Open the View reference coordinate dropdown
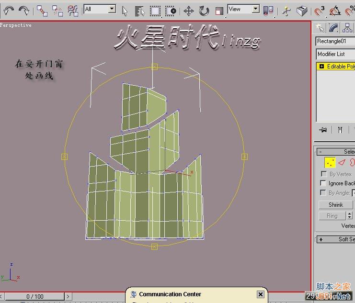The width and height of the screenshot is (355, 303). [243, 9]
